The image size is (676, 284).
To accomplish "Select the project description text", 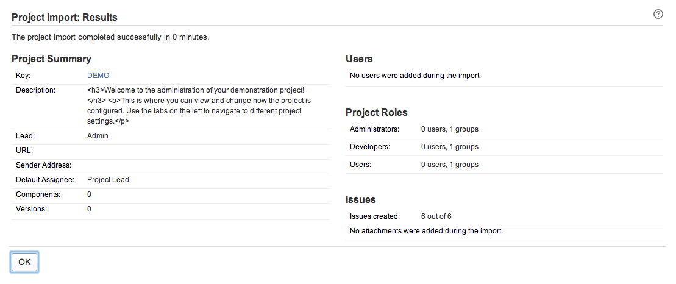I will point(199,105).
